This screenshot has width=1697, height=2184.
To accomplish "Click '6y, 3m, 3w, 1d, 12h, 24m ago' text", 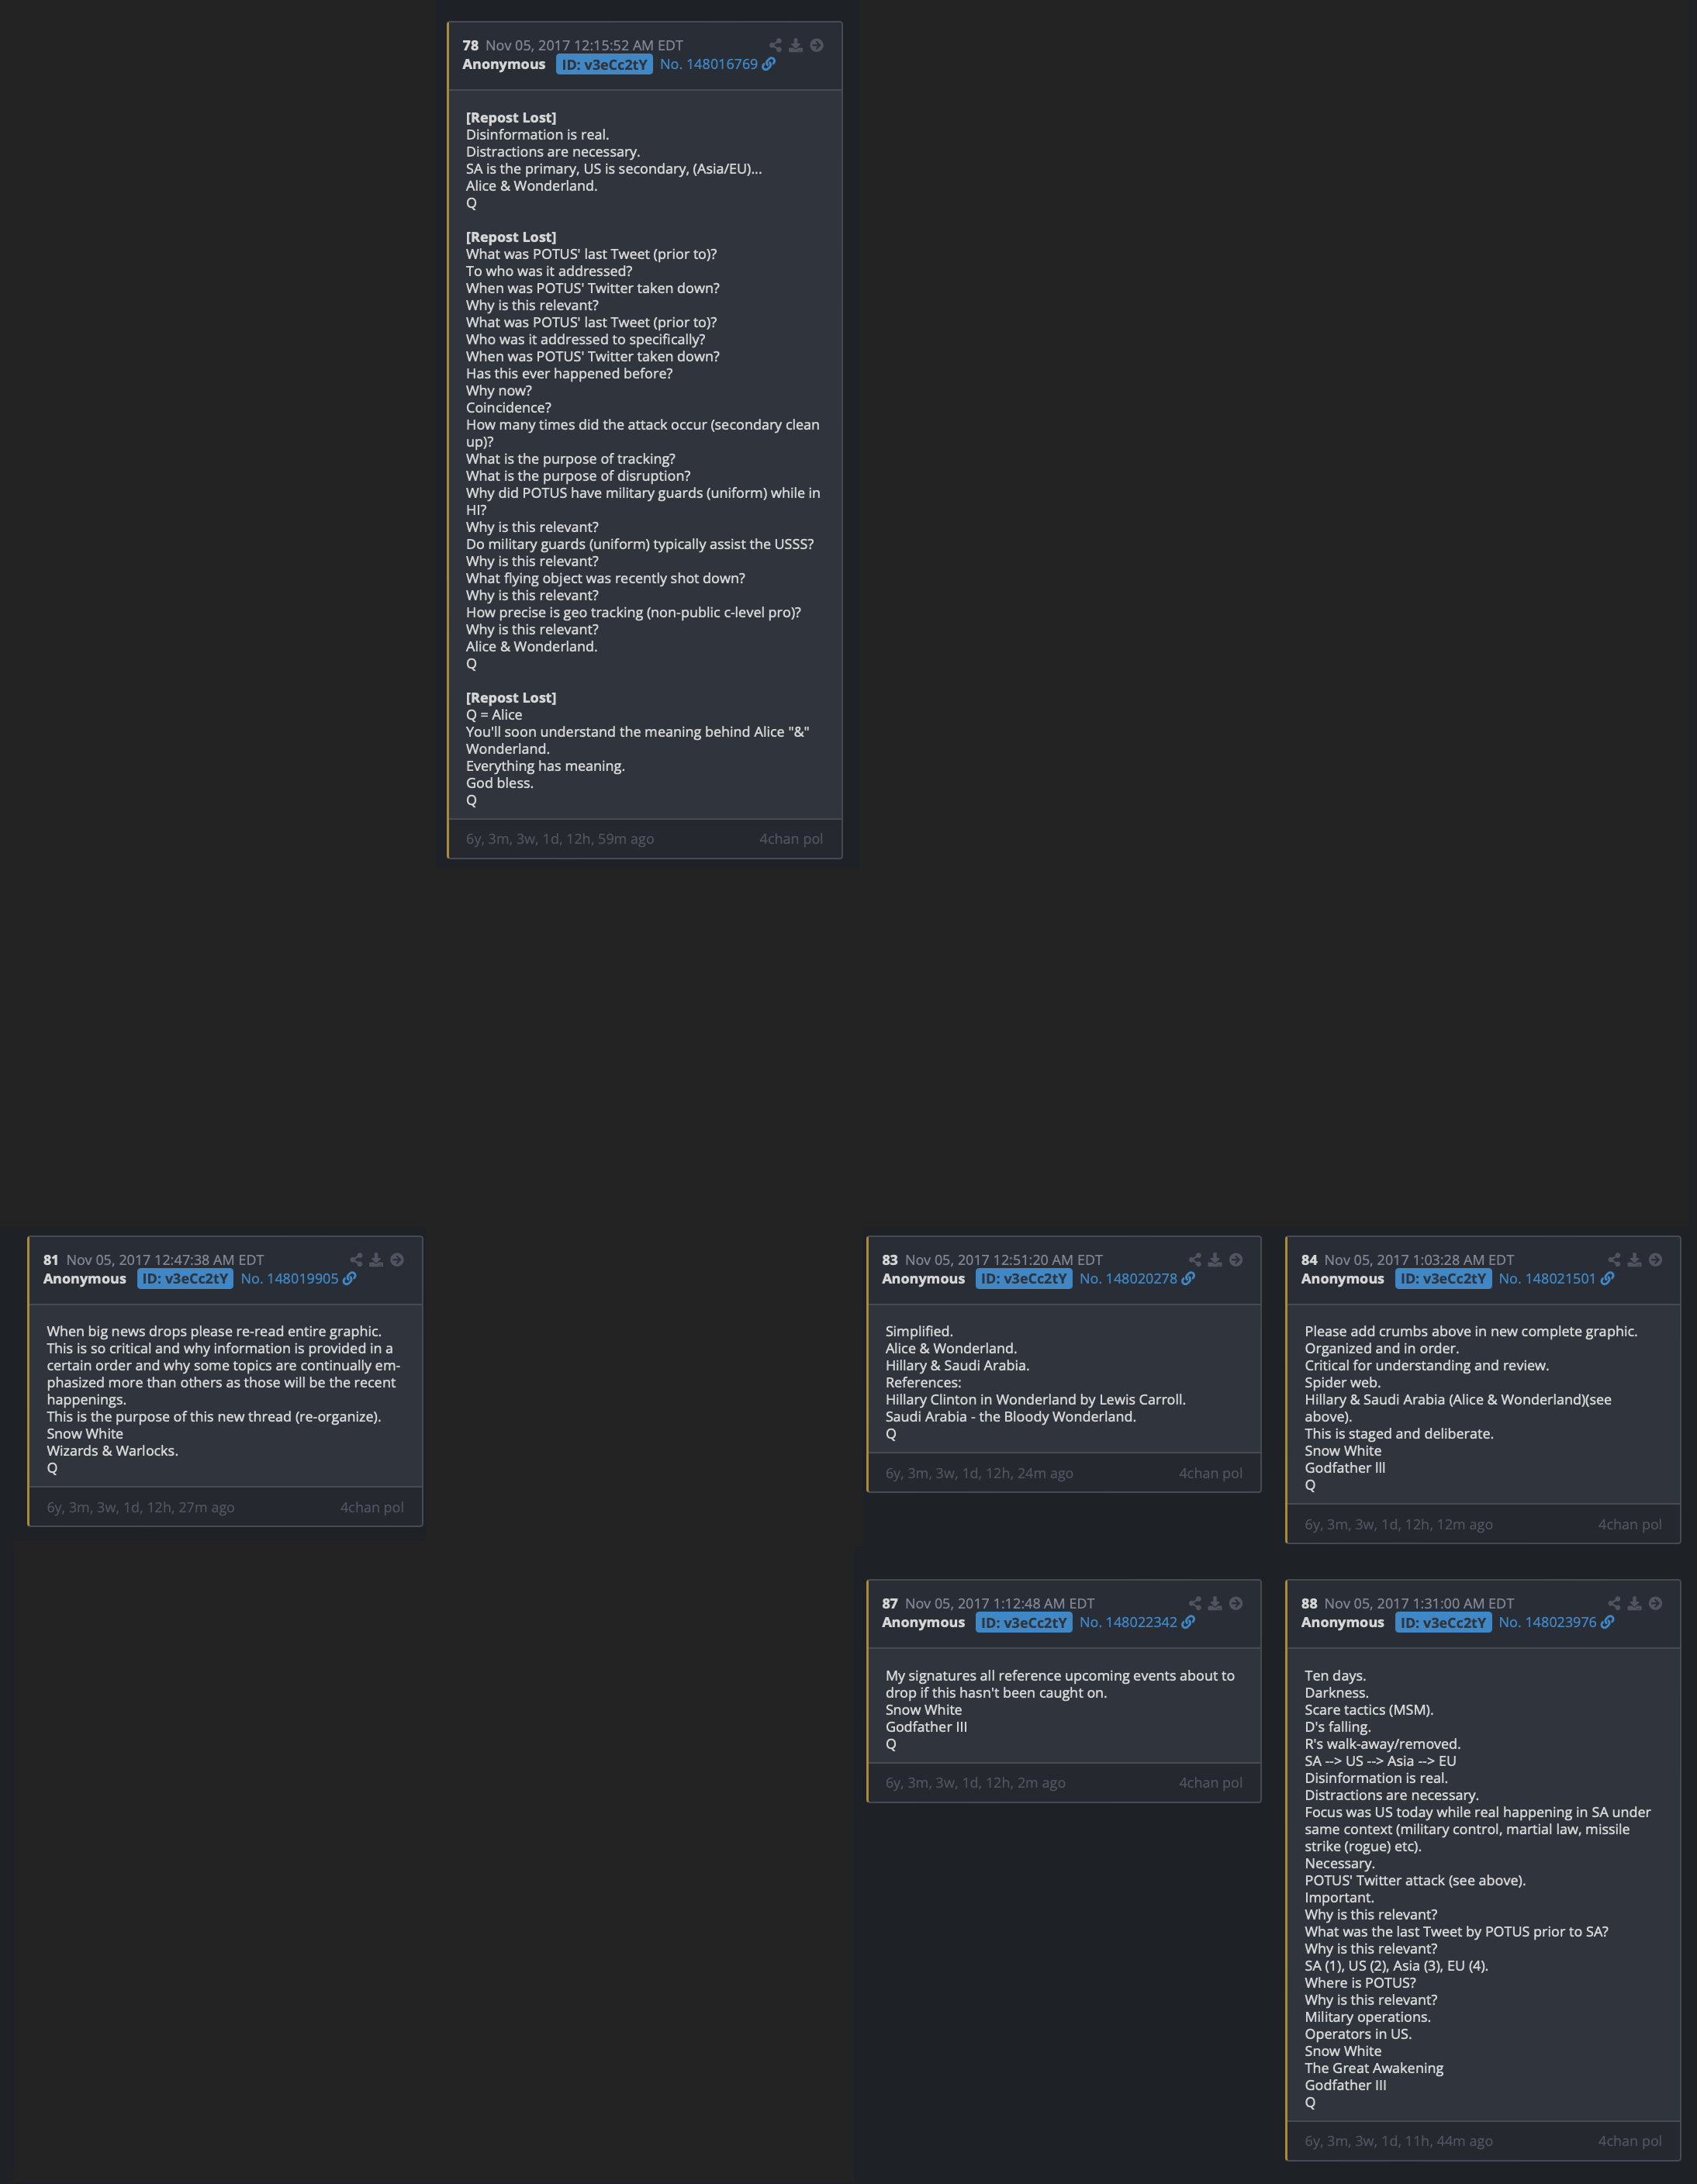I will coord(980,1474).
